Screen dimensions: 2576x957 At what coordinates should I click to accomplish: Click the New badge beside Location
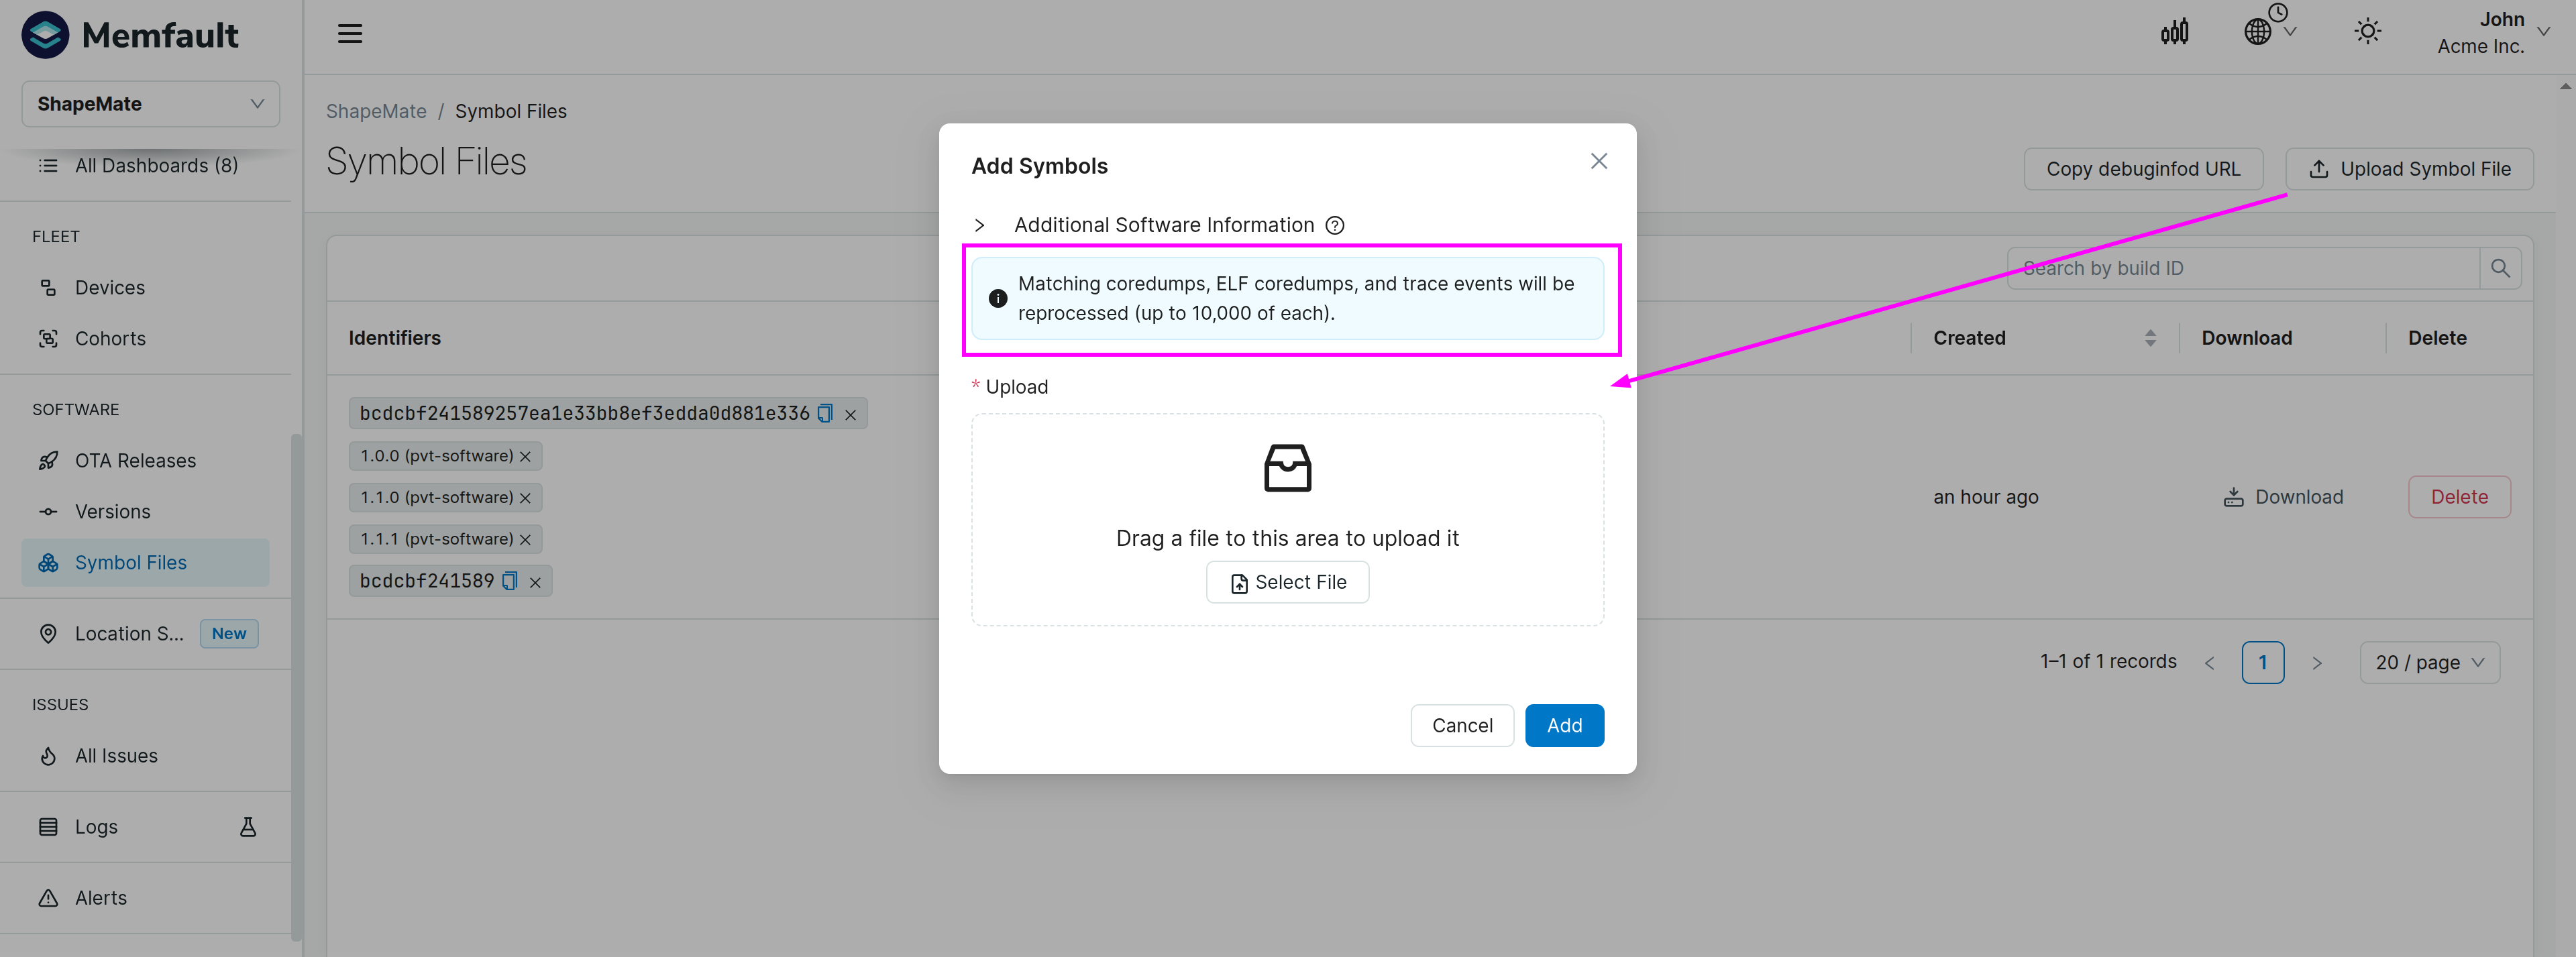[x=229, y=634]
